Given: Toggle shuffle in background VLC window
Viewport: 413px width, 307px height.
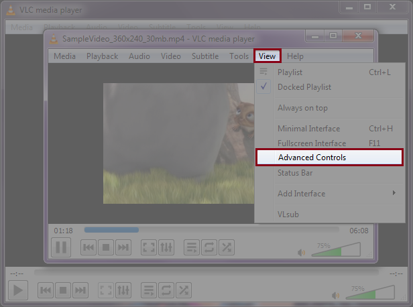Looking at the screenshot, I should click(184, 290).
